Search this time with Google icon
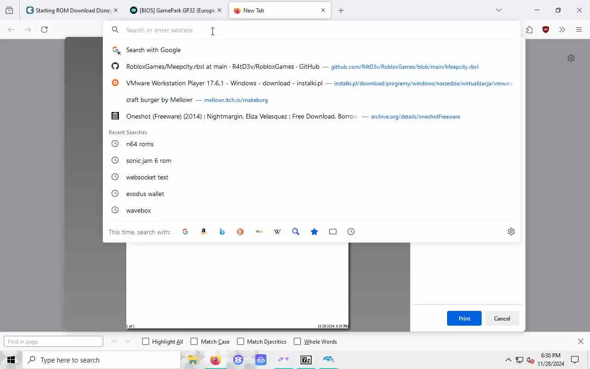Image resolution: width=590 pixels, height=369 pixels. tap(185, 232)
